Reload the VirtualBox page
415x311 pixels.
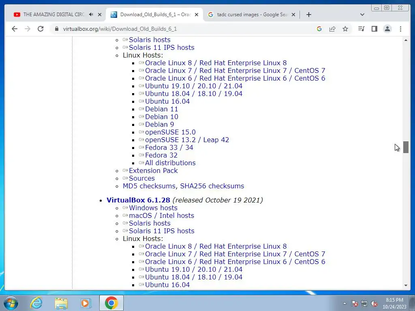41,29
